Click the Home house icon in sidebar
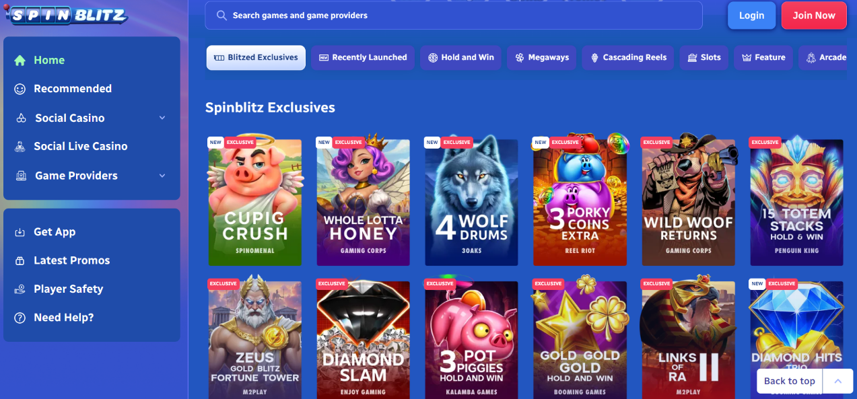The image size is (857, 399). coord(20,60)
